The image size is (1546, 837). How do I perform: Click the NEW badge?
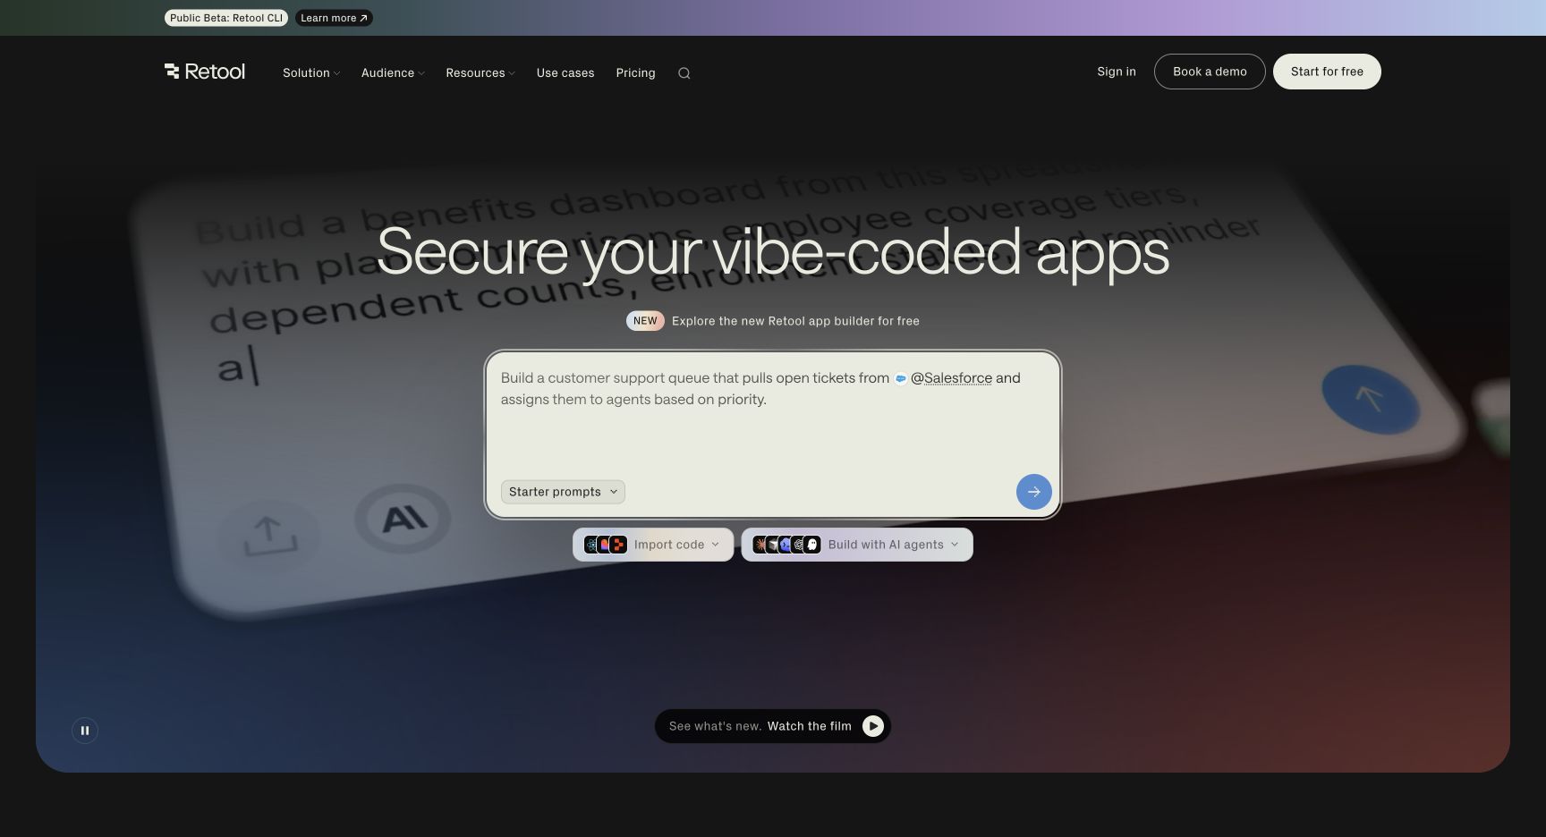[645, 321]
